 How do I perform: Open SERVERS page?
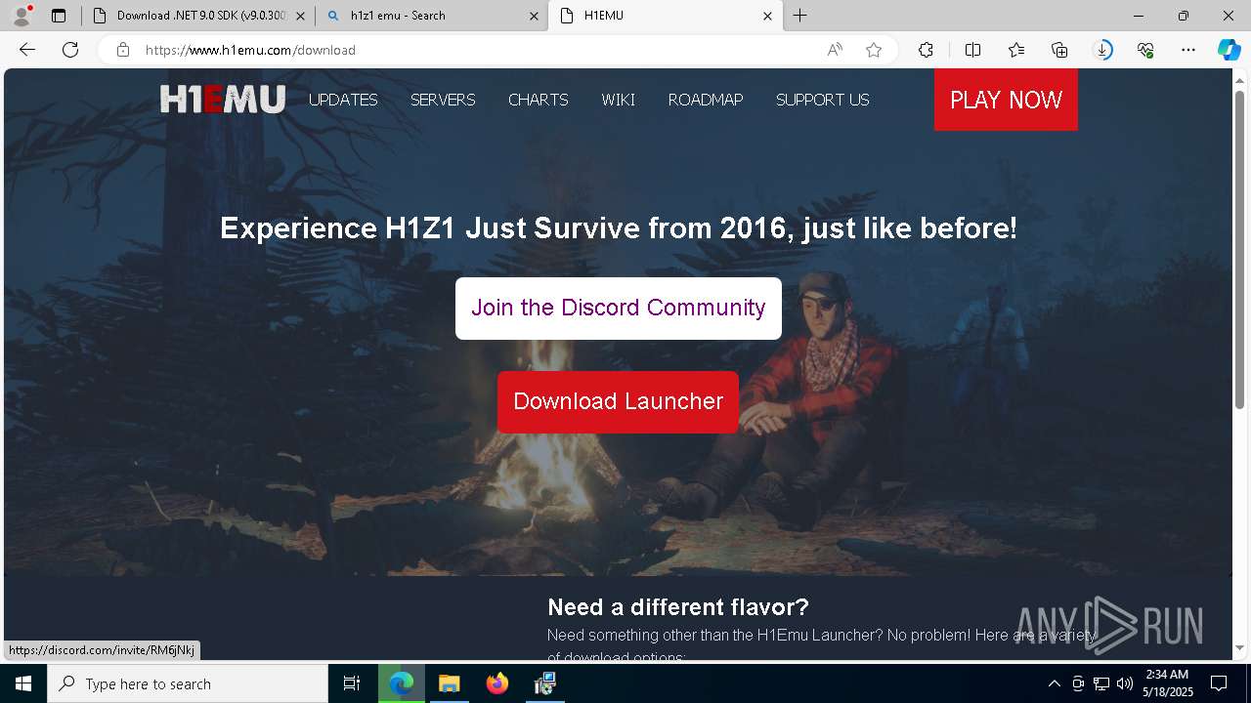(443, 100)
